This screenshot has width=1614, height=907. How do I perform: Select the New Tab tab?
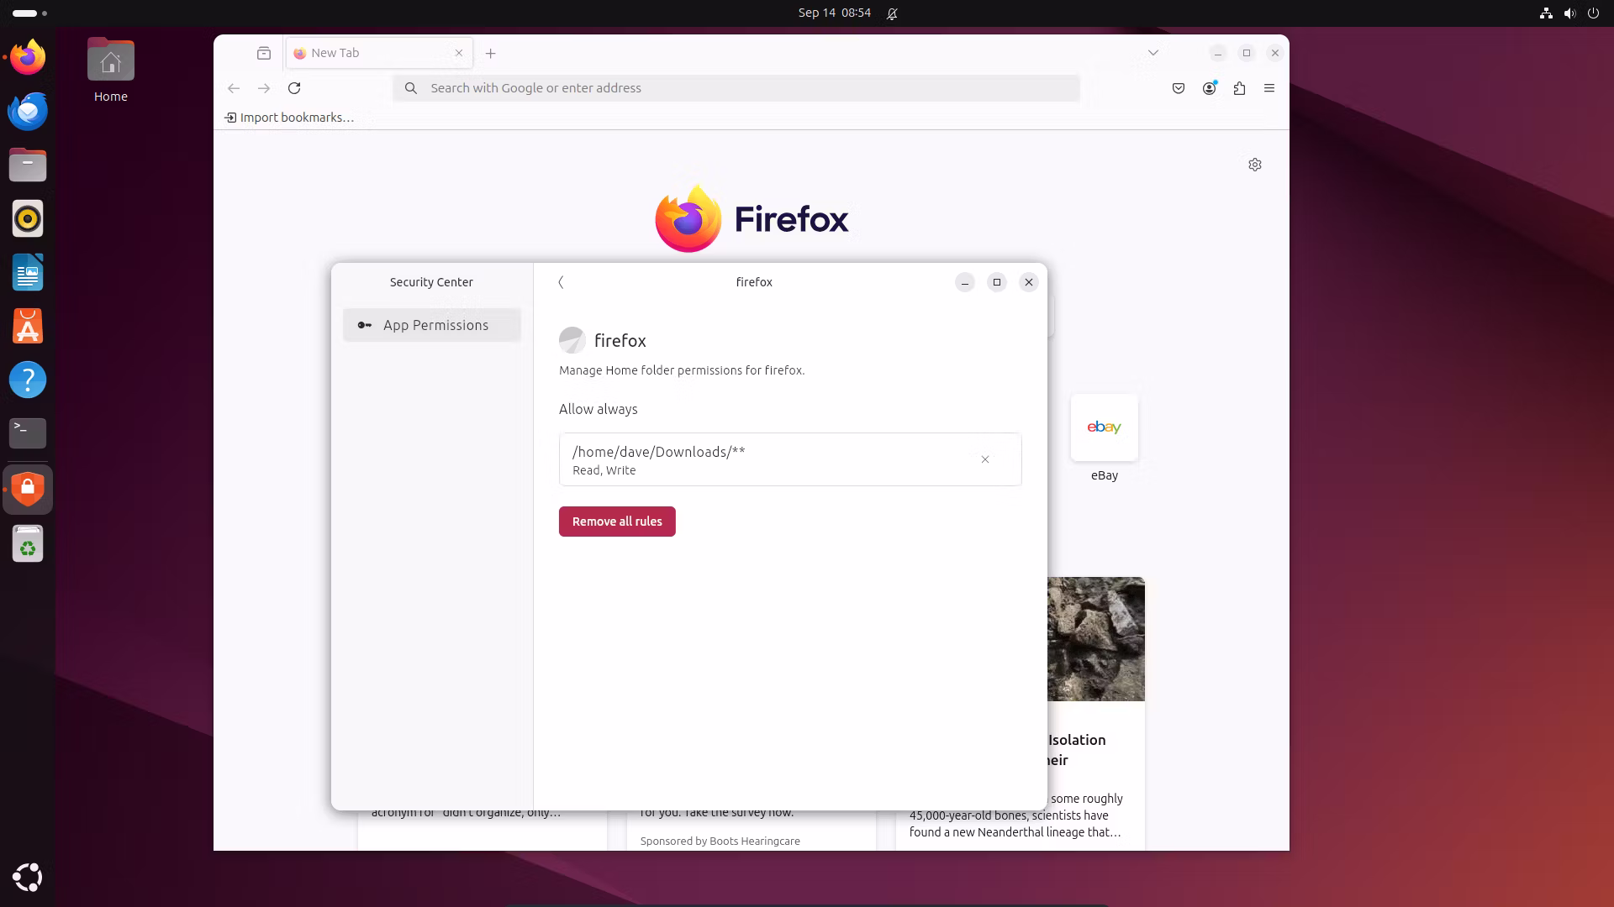pos(370,53)
